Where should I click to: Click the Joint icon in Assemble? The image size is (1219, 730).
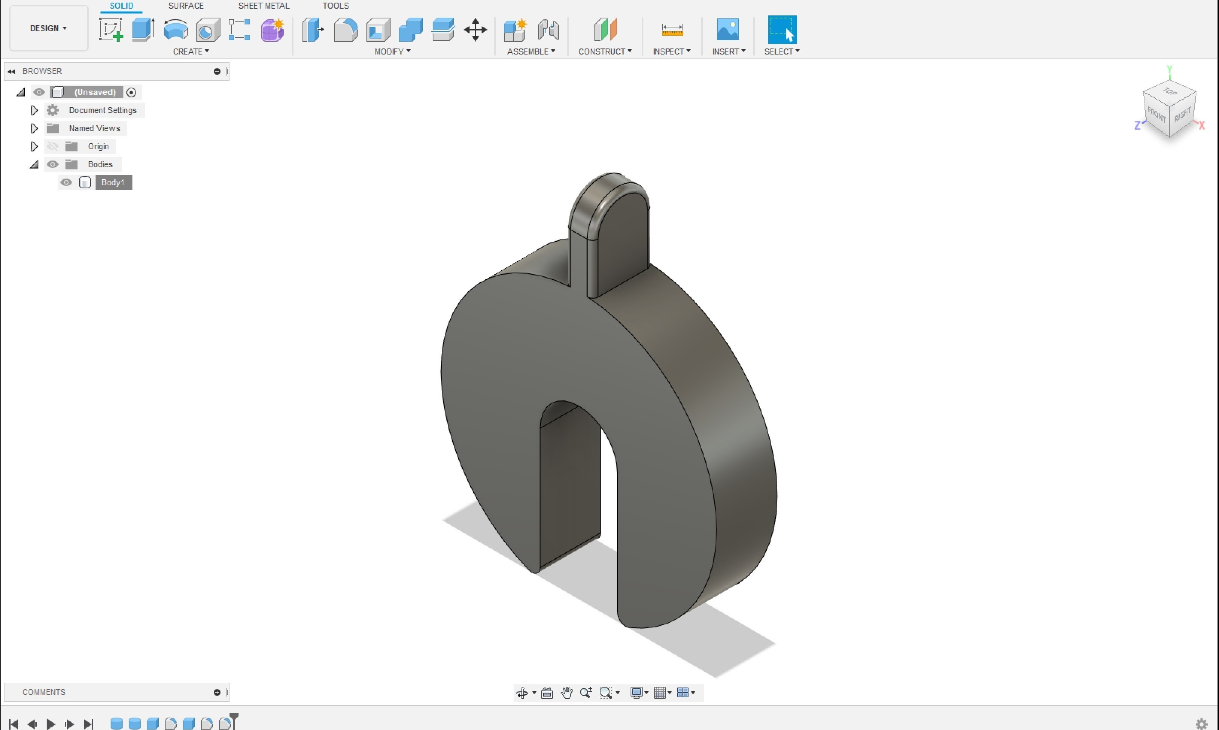click(x=548, y=30)
